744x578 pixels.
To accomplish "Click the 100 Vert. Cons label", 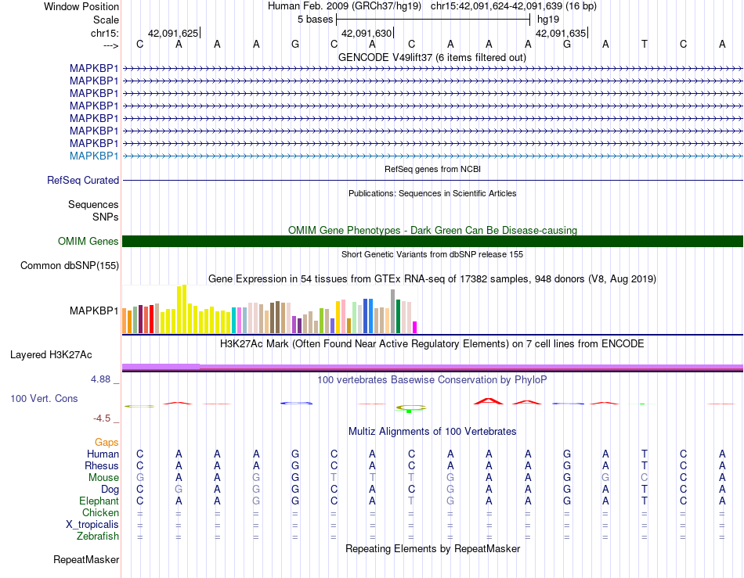I will coord(44,398).
